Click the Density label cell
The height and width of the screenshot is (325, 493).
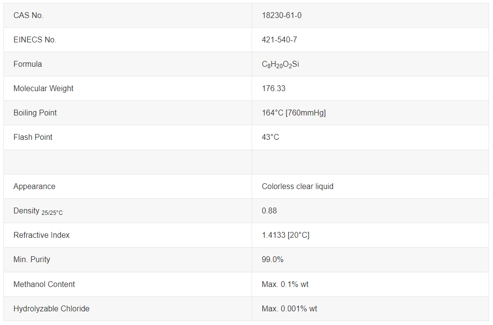38,211
